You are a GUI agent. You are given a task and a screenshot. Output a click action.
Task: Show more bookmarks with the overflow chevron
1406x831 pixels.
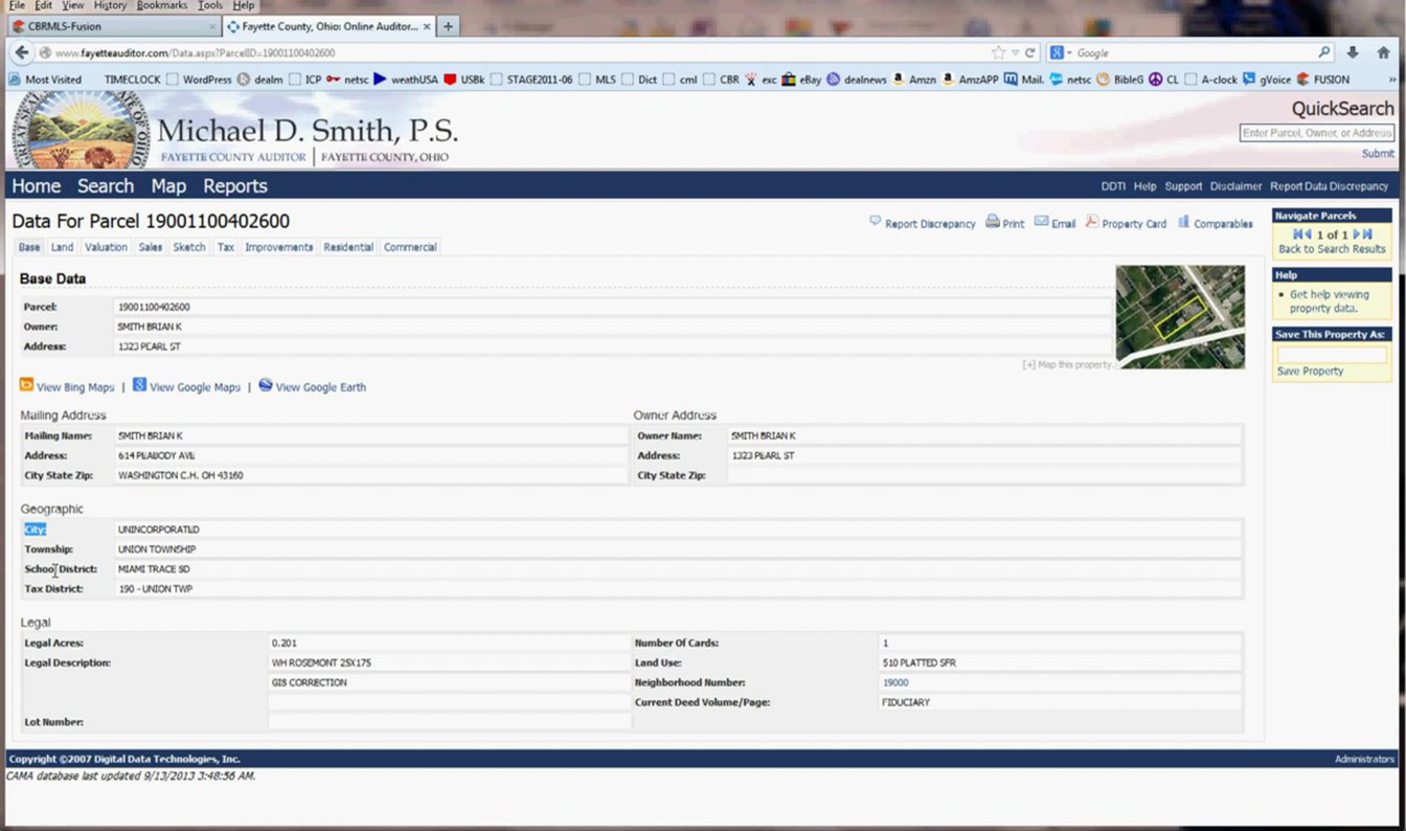1392,80
